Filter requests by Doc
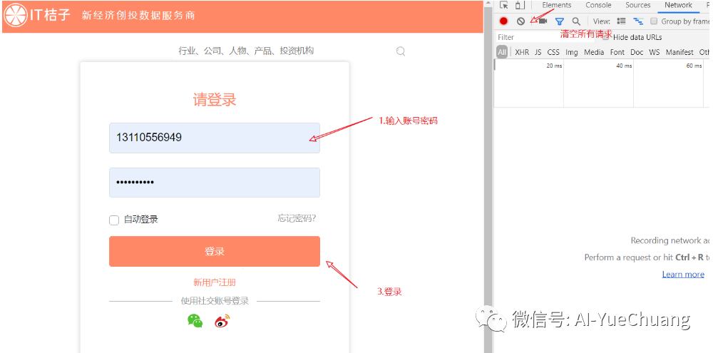713x353 pixels. (x=637, y=52)
